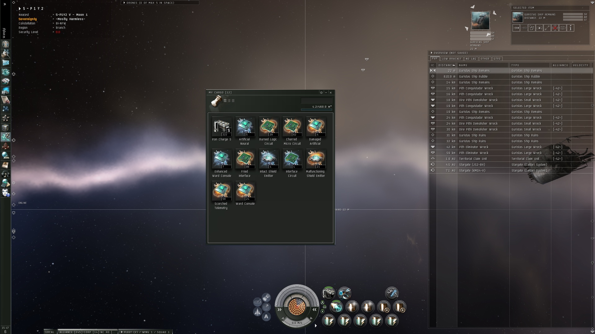
Task: Click Keep at Range in Selected Item
Action: (x=547, y=28)
